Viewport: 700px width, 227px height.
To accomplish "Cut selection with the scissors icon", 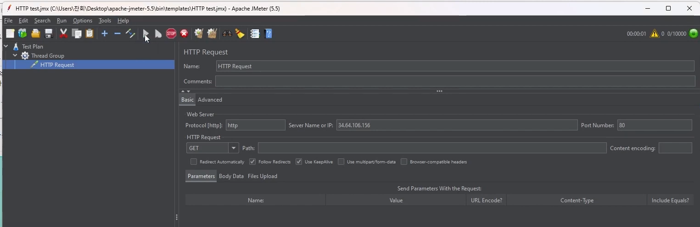I will (x=64, y=33).
